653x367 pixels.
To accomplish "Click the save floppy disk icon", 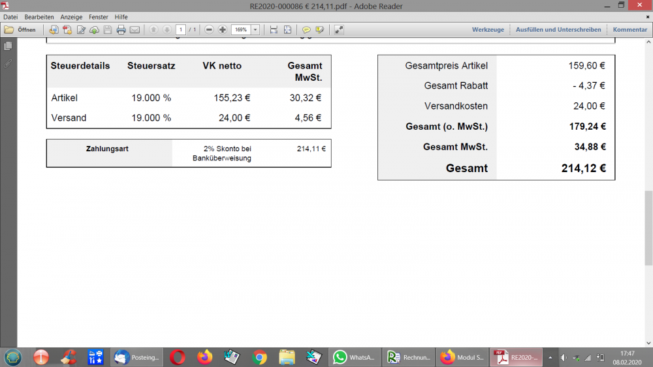I will pyautogui.click(x=108, y=29).
